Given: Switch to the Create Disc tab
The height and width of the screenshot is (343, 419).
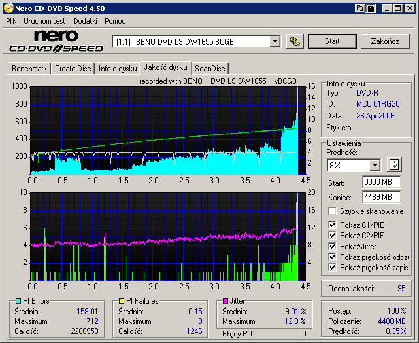Looking at the screenshot, I should click(73, 69).
